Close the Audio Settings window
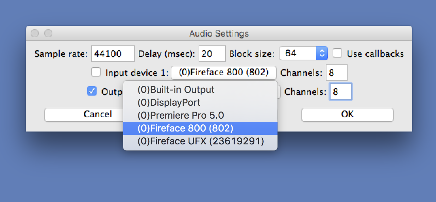The width and height of the screenshot is (436, 202). pos(35,33)
